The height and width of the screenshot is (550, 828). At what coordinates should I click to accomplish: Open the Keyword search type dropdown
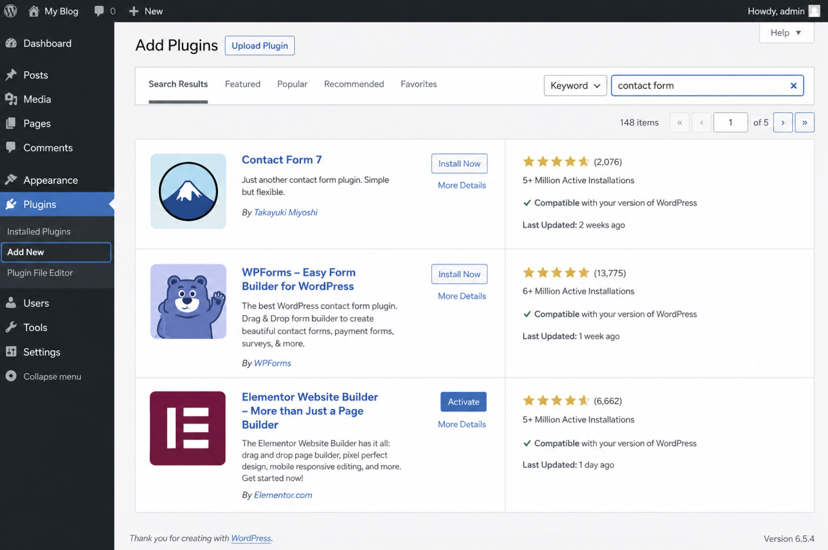tap(575, 86)
